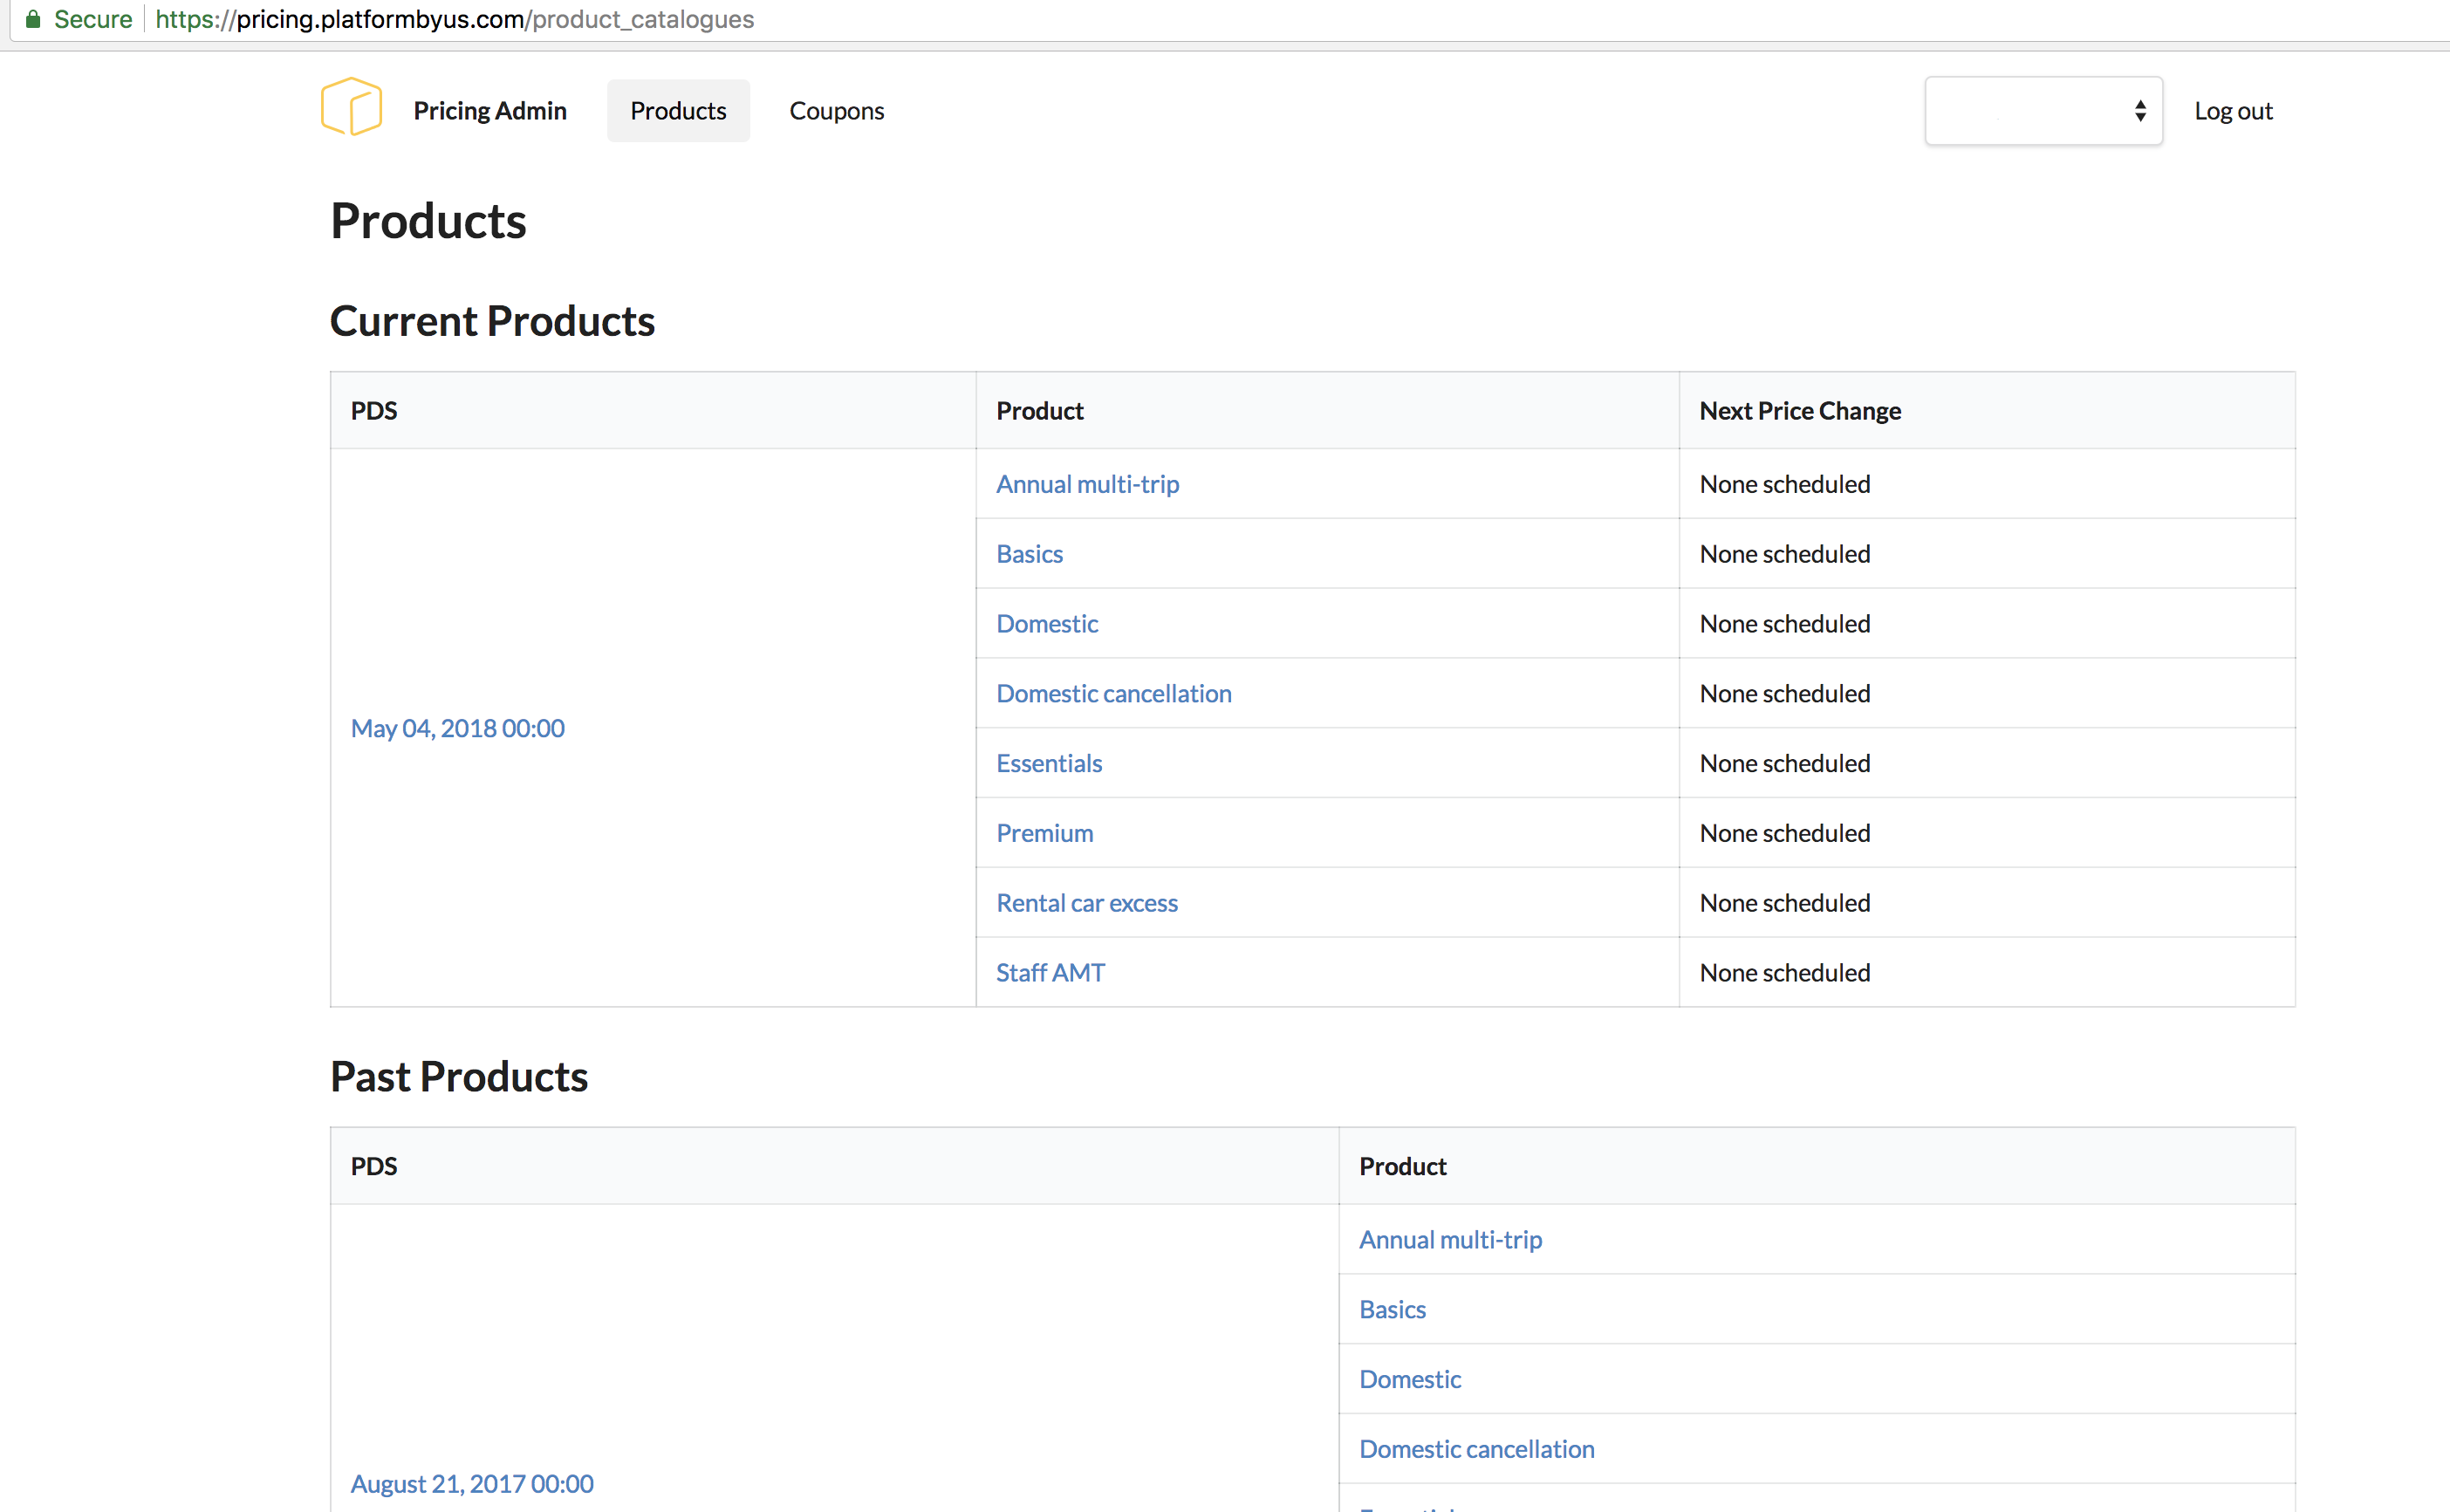Open the Premium product link

(x=1044, y=833)
